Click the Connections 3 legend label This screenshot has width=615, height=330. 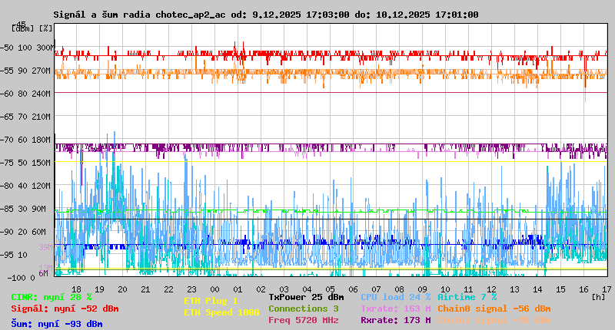(303, 309)
